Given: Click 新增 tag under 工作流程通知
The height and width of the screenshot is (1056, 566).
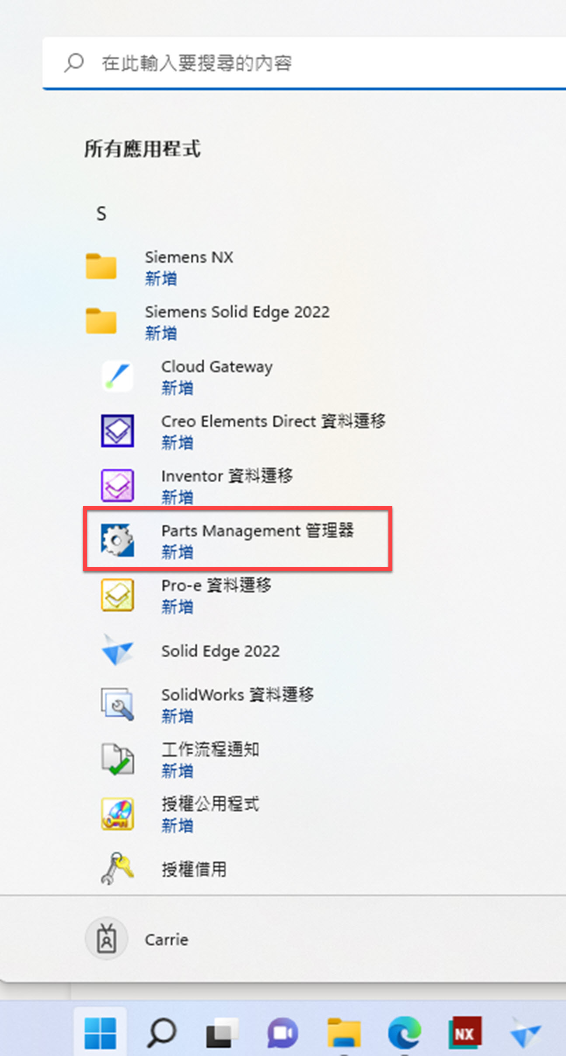Looking at the screenshot, I should click(x=177, y=771).
